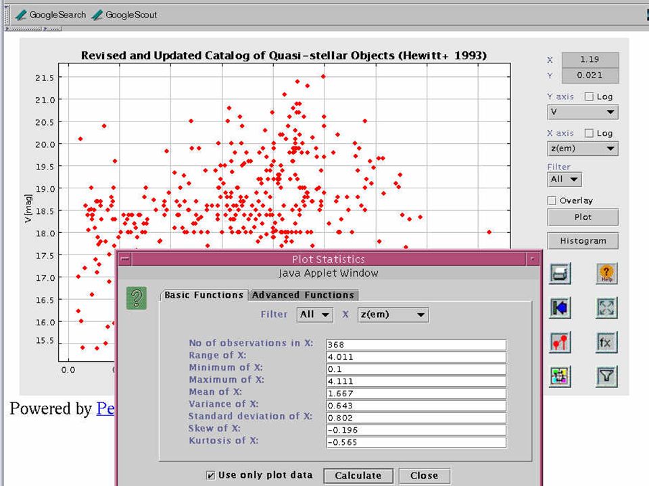The width and height of the screenshot is (649, 486).
Task: Click the Histogram button
Action: pos(583,241)
